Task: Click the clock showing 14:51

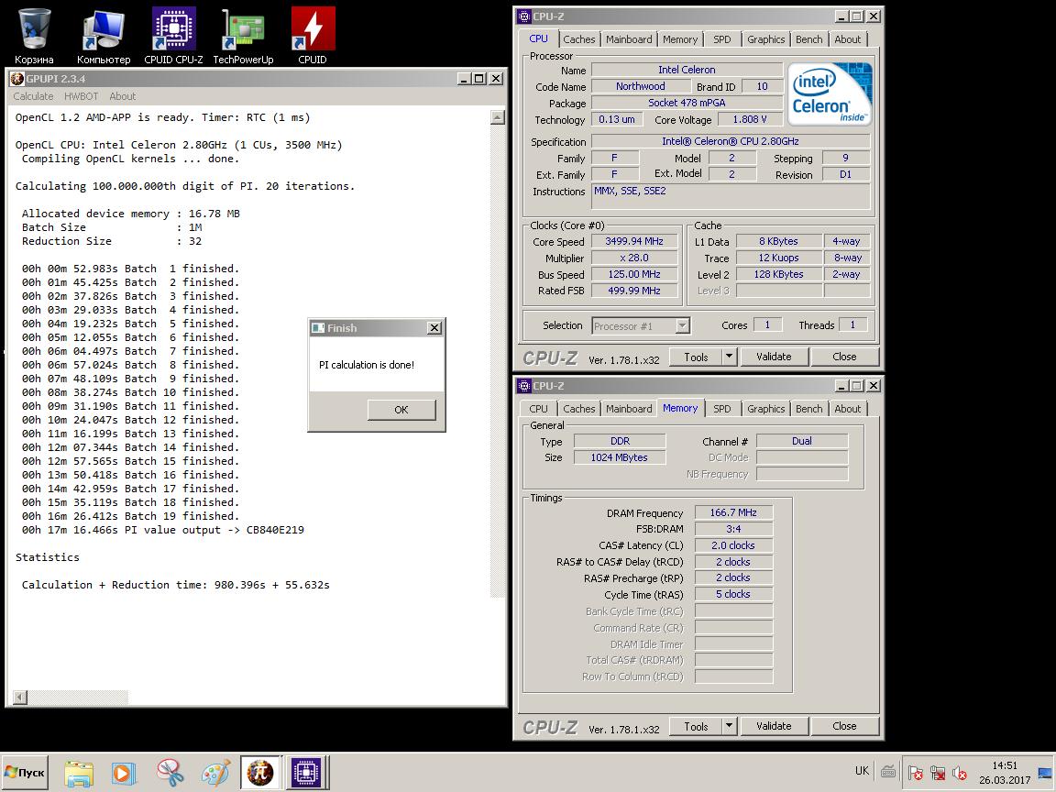Action: (1005, 765)
